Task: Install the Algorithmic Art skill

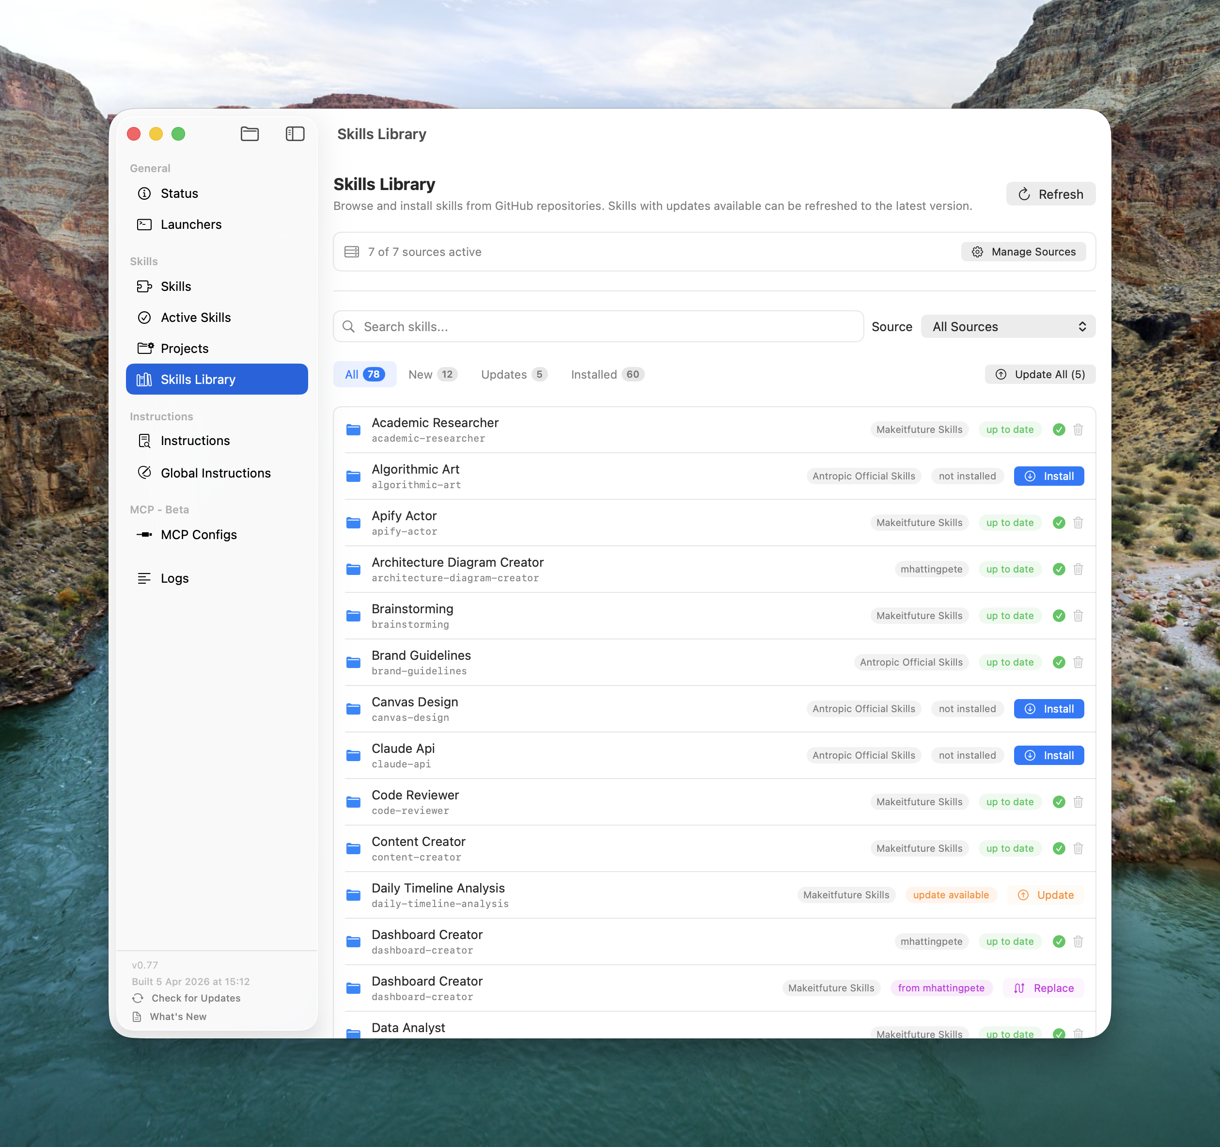Action: (1049, 476)
